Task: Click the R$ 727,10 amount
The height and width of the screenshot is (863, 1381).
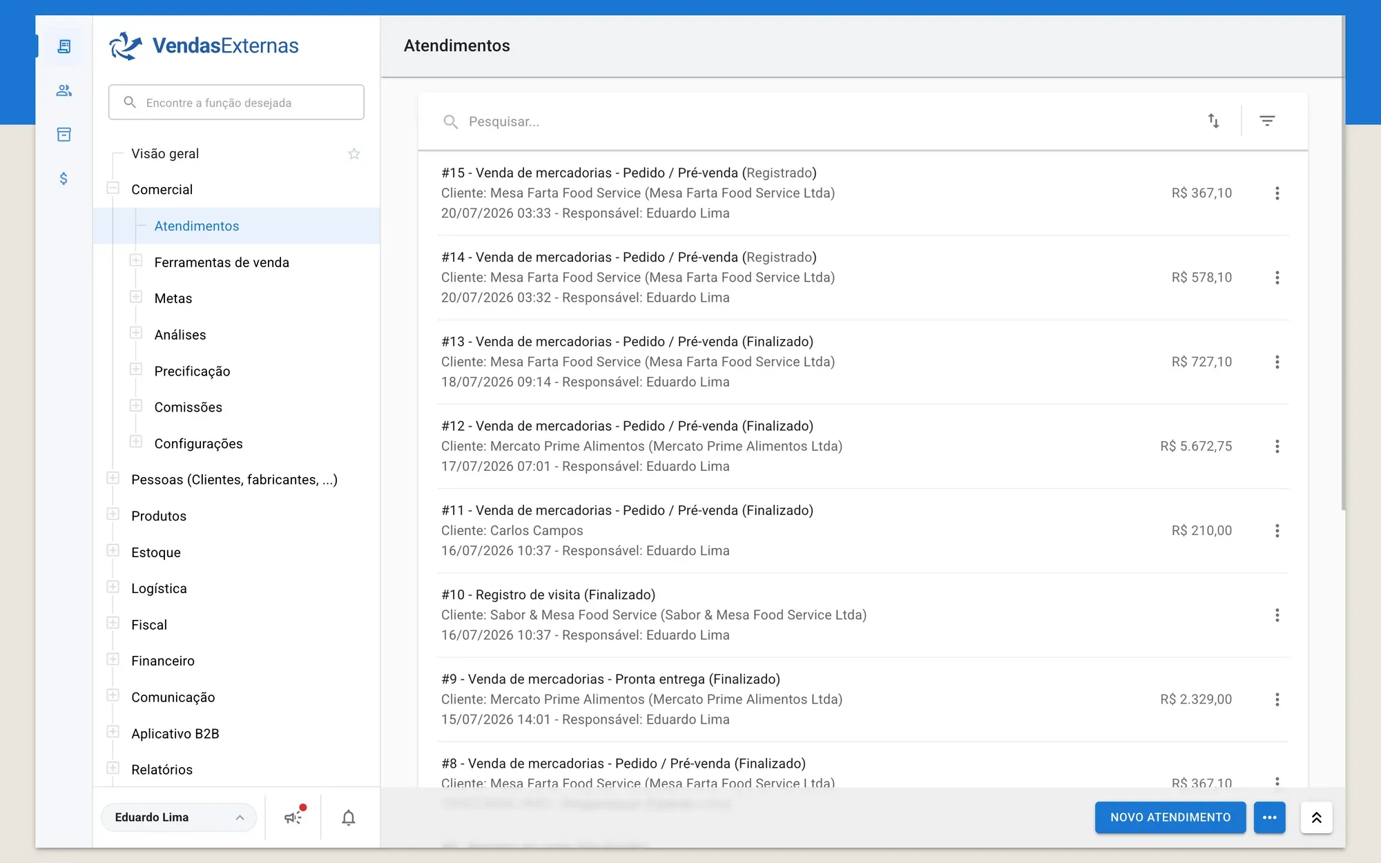Action: tap(1201, 362)
